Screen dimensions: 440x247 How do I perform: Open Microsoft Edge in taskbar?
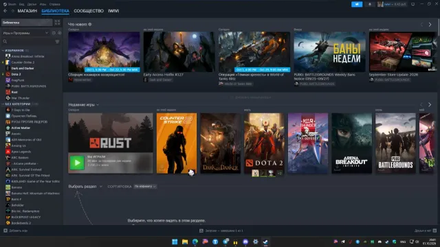coord(195,242)
